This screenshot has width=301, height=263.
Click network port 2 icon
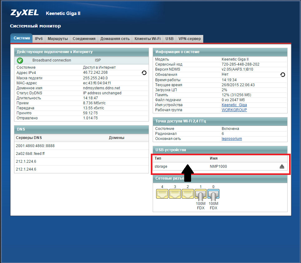click(x=188, y=194)
